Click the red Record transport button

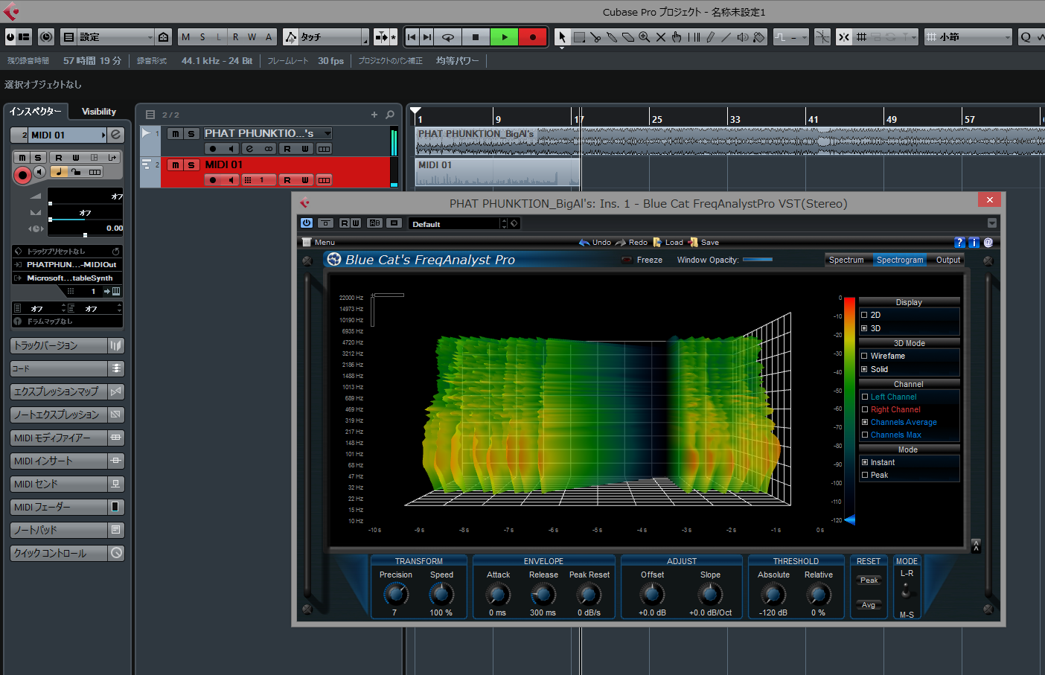(x=533, y=36)
